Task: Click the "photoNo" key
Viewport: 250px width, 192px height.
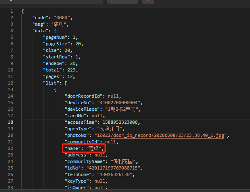Action: tap(77, 135)
